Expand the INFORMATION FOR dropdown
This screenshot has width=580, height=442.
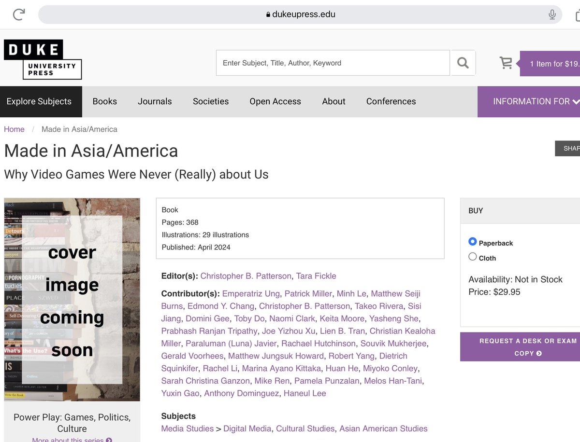pyautogui.click(x=535, y=101)
